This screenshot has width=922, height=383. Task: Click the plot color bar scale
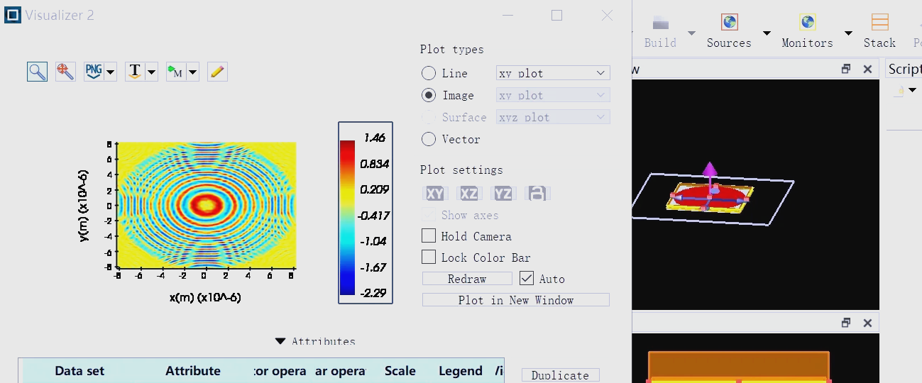348,216
